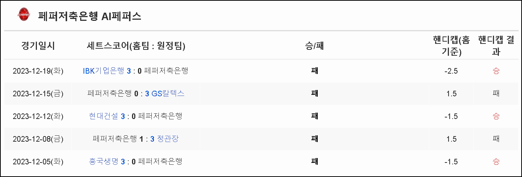The image size is (522, 177).
Task: Select the 승/패 column header
Action: tap(314, 46)
